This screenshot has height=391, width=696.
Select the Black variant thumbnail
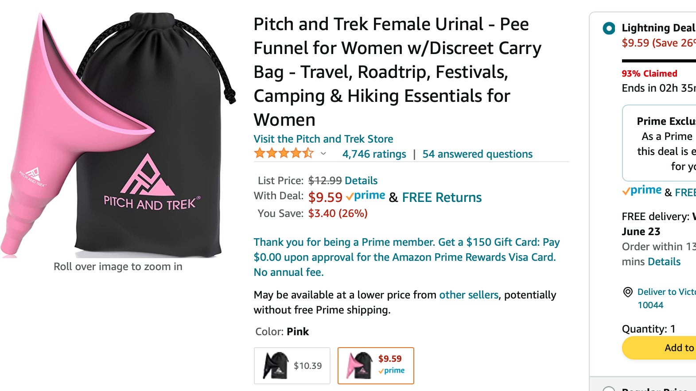292,365
